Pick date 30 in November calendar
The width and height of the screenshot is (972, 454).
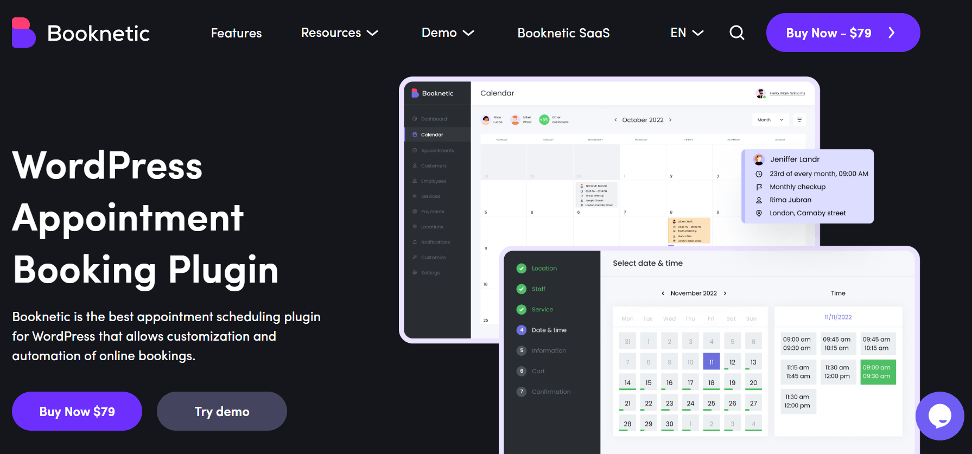[x=669, y=424]
